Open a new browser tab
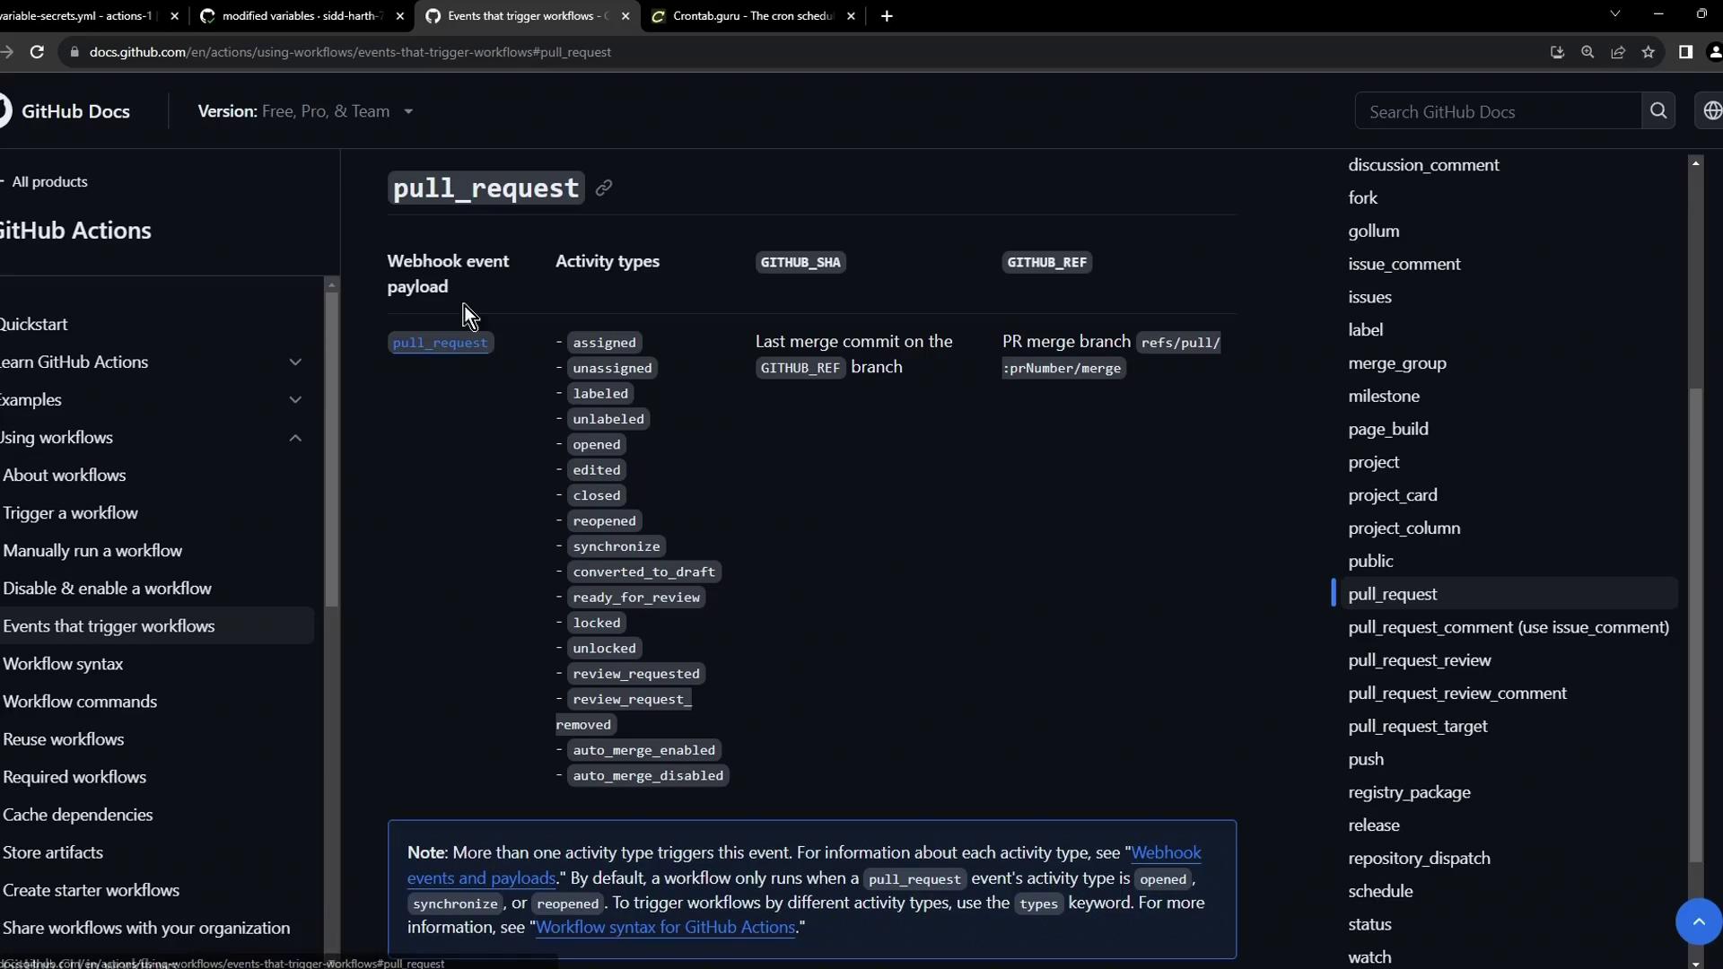 887,16
